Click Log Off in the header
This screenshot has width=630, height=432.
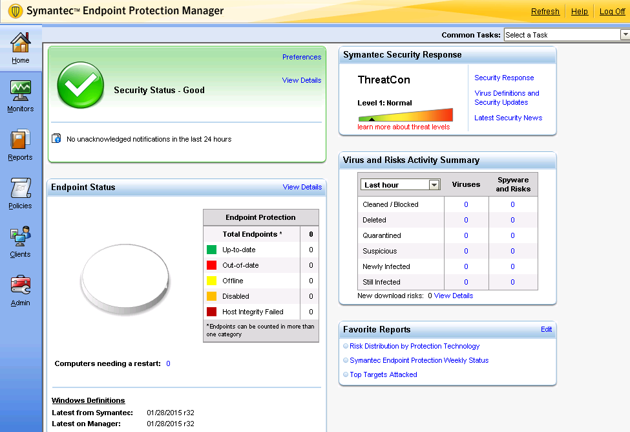tap(612, 12)
